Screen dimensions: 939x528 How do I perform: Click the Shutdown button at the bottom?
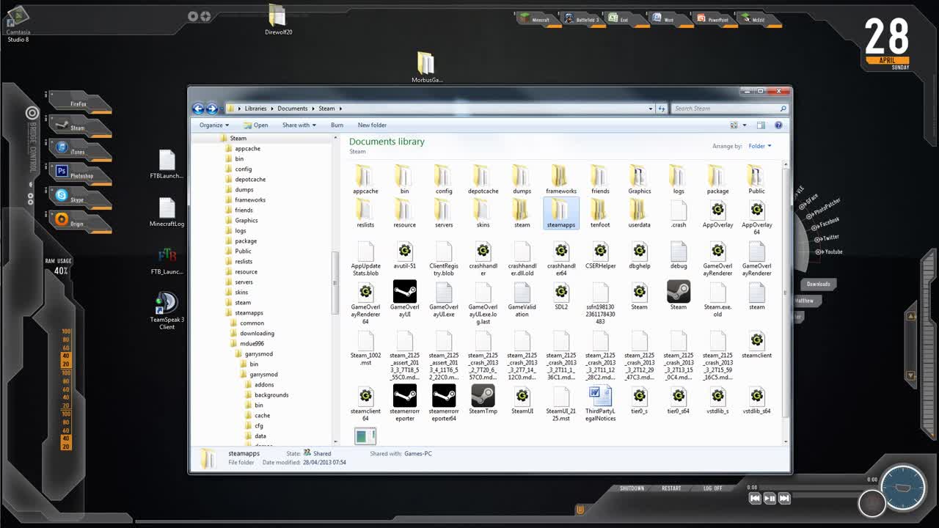tap(632, 488)
